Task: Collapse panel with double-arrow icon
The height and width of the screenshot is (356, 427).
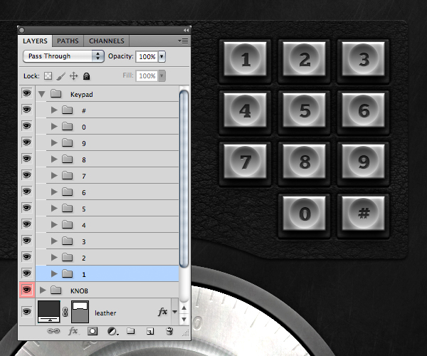Action: (x=186, y=30)
